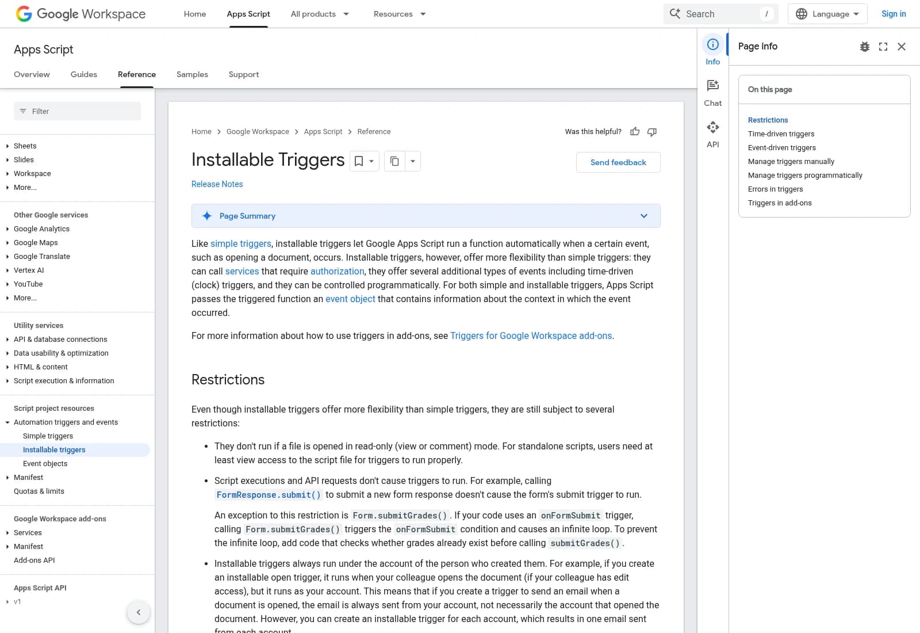Select Event objects in sidebar
920x633 pixels.
coord(45,464)
